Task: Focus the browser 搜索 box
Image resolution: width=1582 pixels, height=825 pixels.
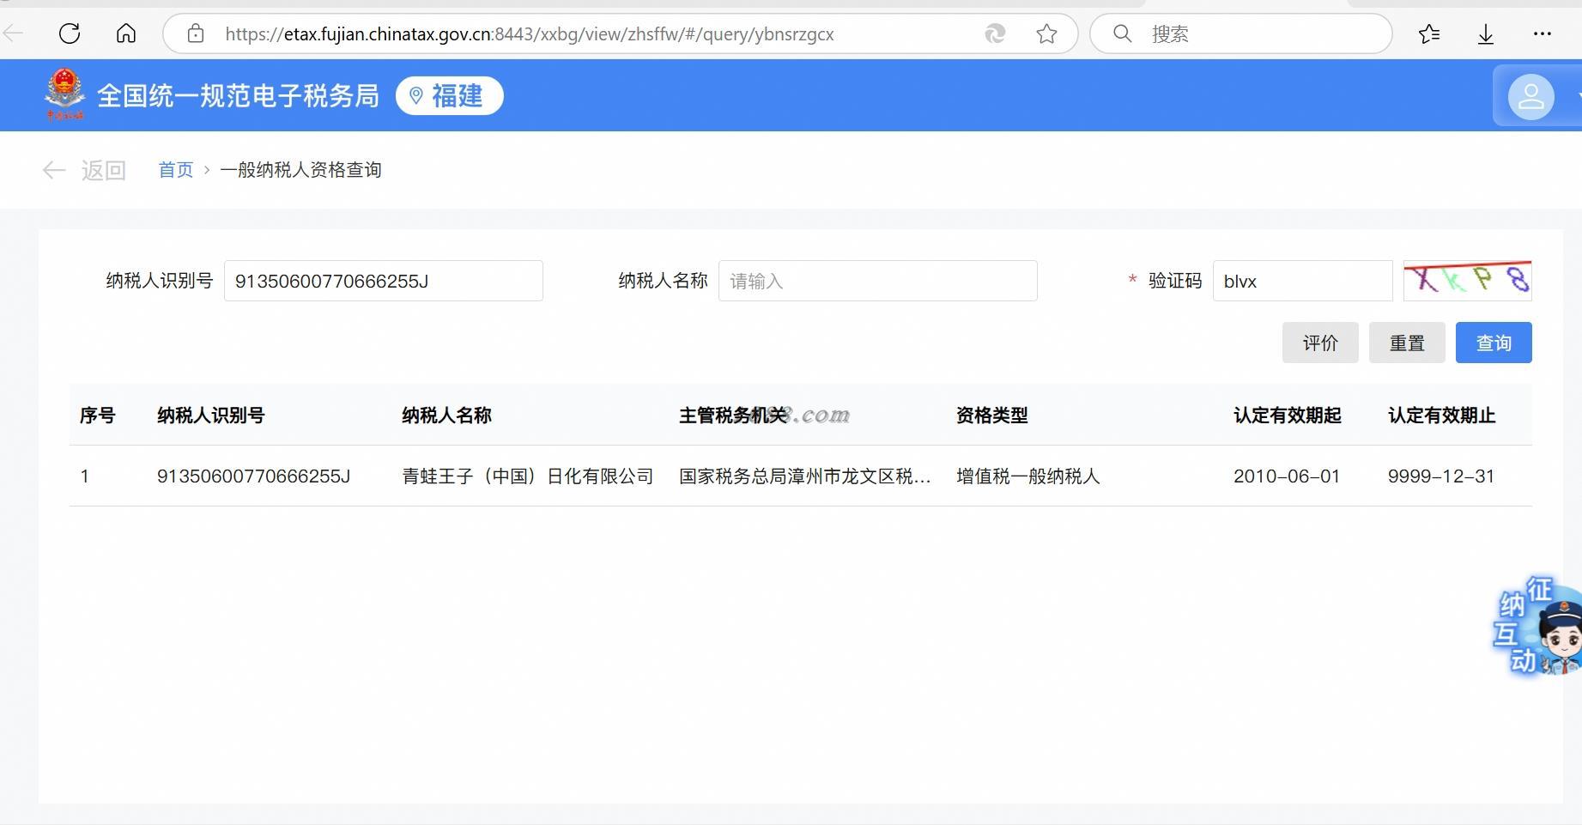Action: [x=1241, y=33]
